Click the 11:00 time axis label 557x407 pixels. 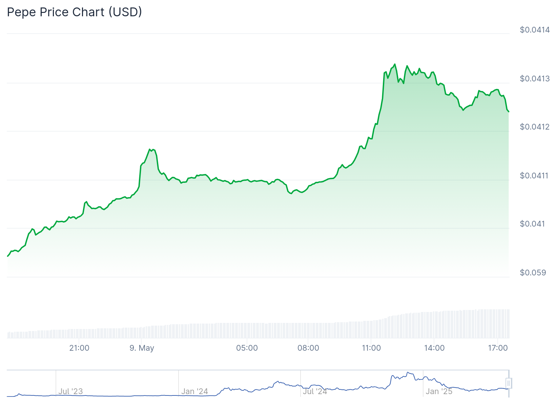point(371,348)
